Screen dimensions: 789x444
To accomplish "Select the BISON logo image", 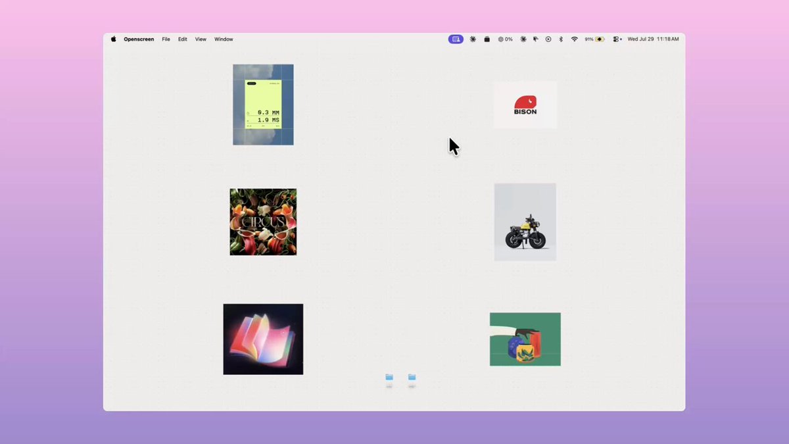I will pyautogui.click(x=525, y=105).
